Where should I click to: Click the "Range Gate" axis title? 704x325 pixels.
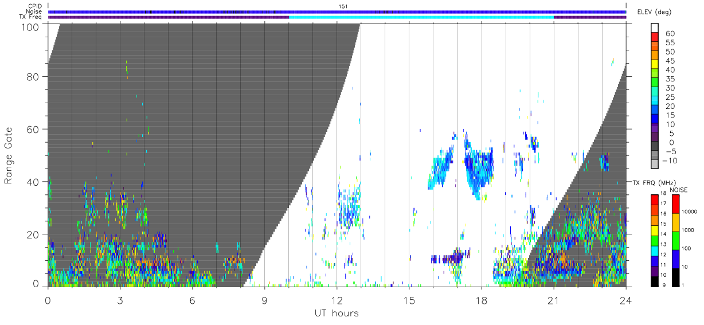(9, 156)
